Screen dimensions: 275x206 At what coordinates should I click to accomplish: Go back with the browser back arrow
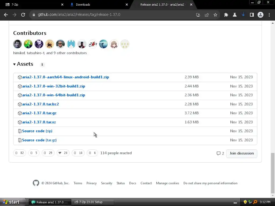click(6, 15)
